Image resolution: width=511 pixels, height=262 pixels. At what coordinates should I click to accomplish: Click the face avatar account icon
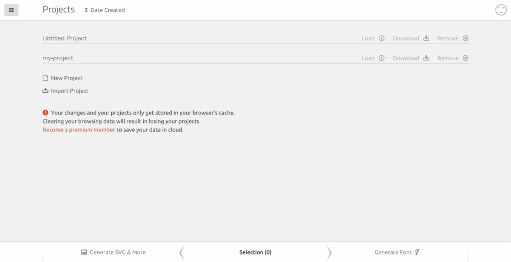click(501, 10)
